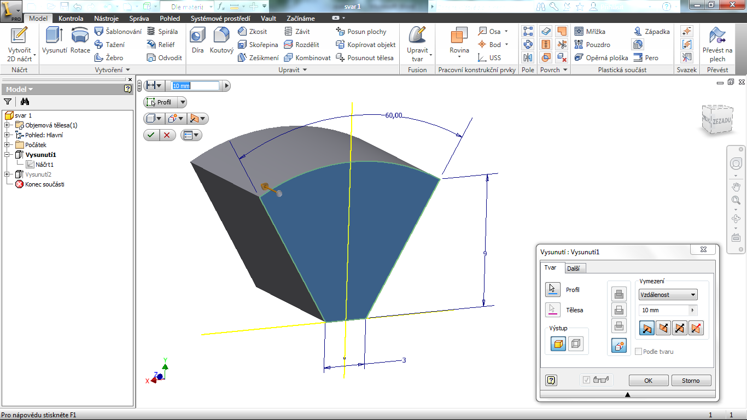Choose the Zešikmení draft tool
The height and width of the screenshot is (420, 747).
258,58
